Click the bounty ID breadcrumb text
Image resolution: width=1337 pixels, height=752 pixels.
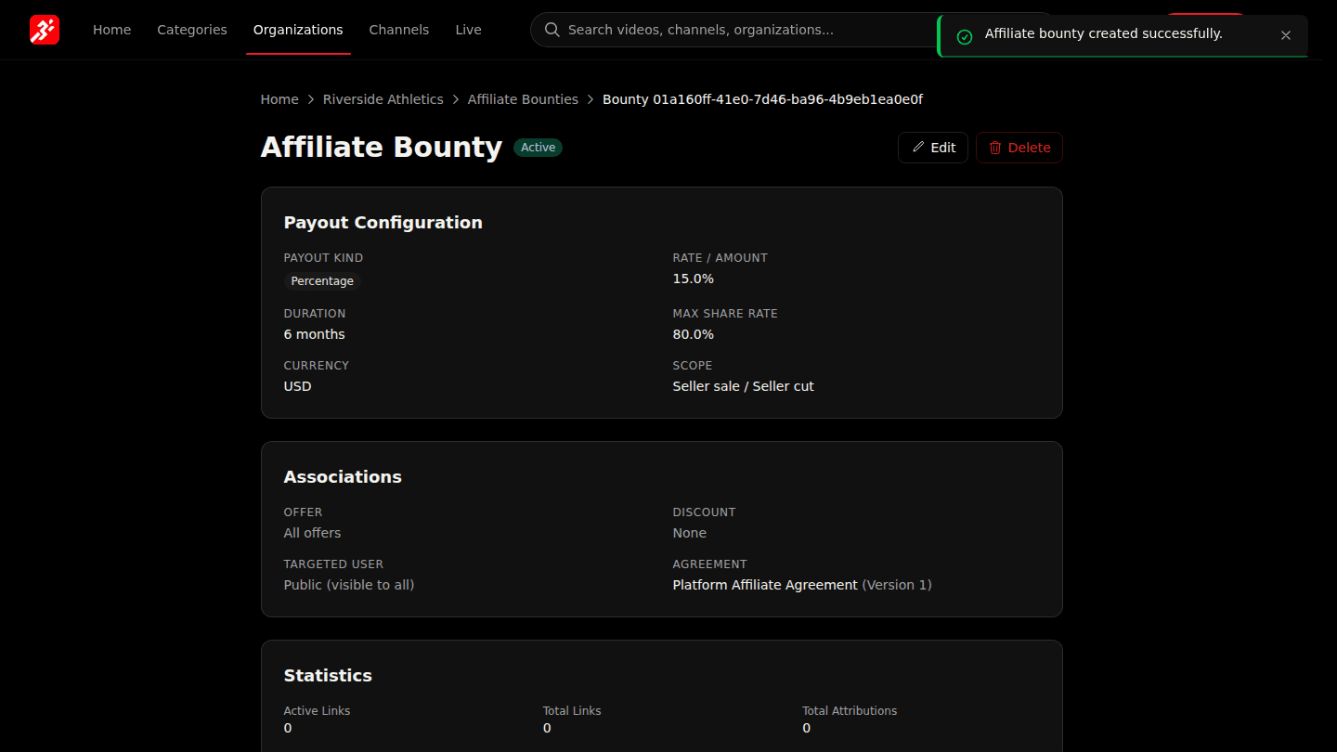tap(763, 99)
